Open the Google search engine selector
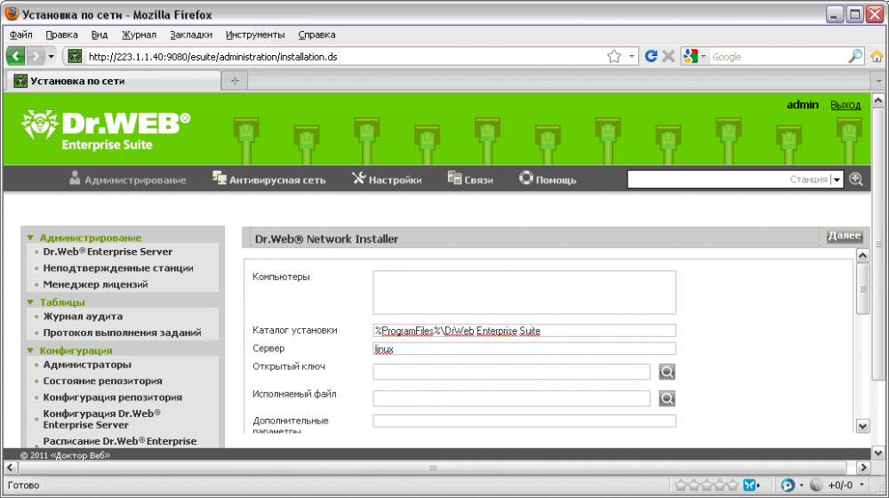Image resolution: width=889 pixels, height=498 pixels. pyautogui.click(x=695, y=56)
